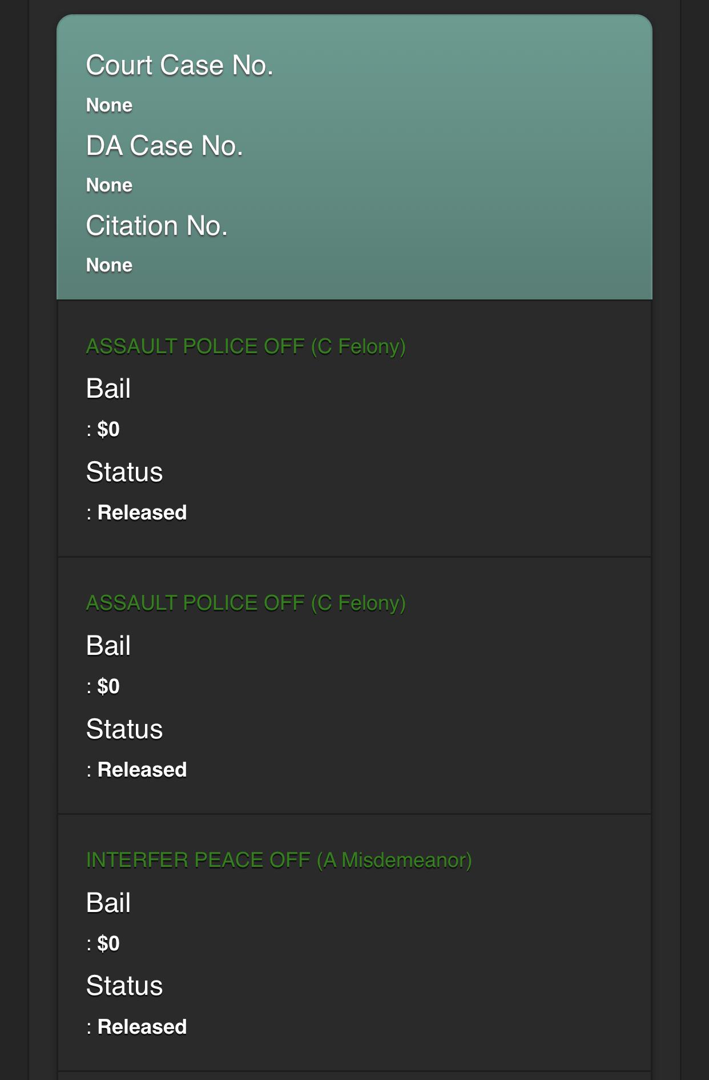Click the Released status of the first assault charge
The image size is (709, 1080).
pyautogui.click(x=142, y=513)
